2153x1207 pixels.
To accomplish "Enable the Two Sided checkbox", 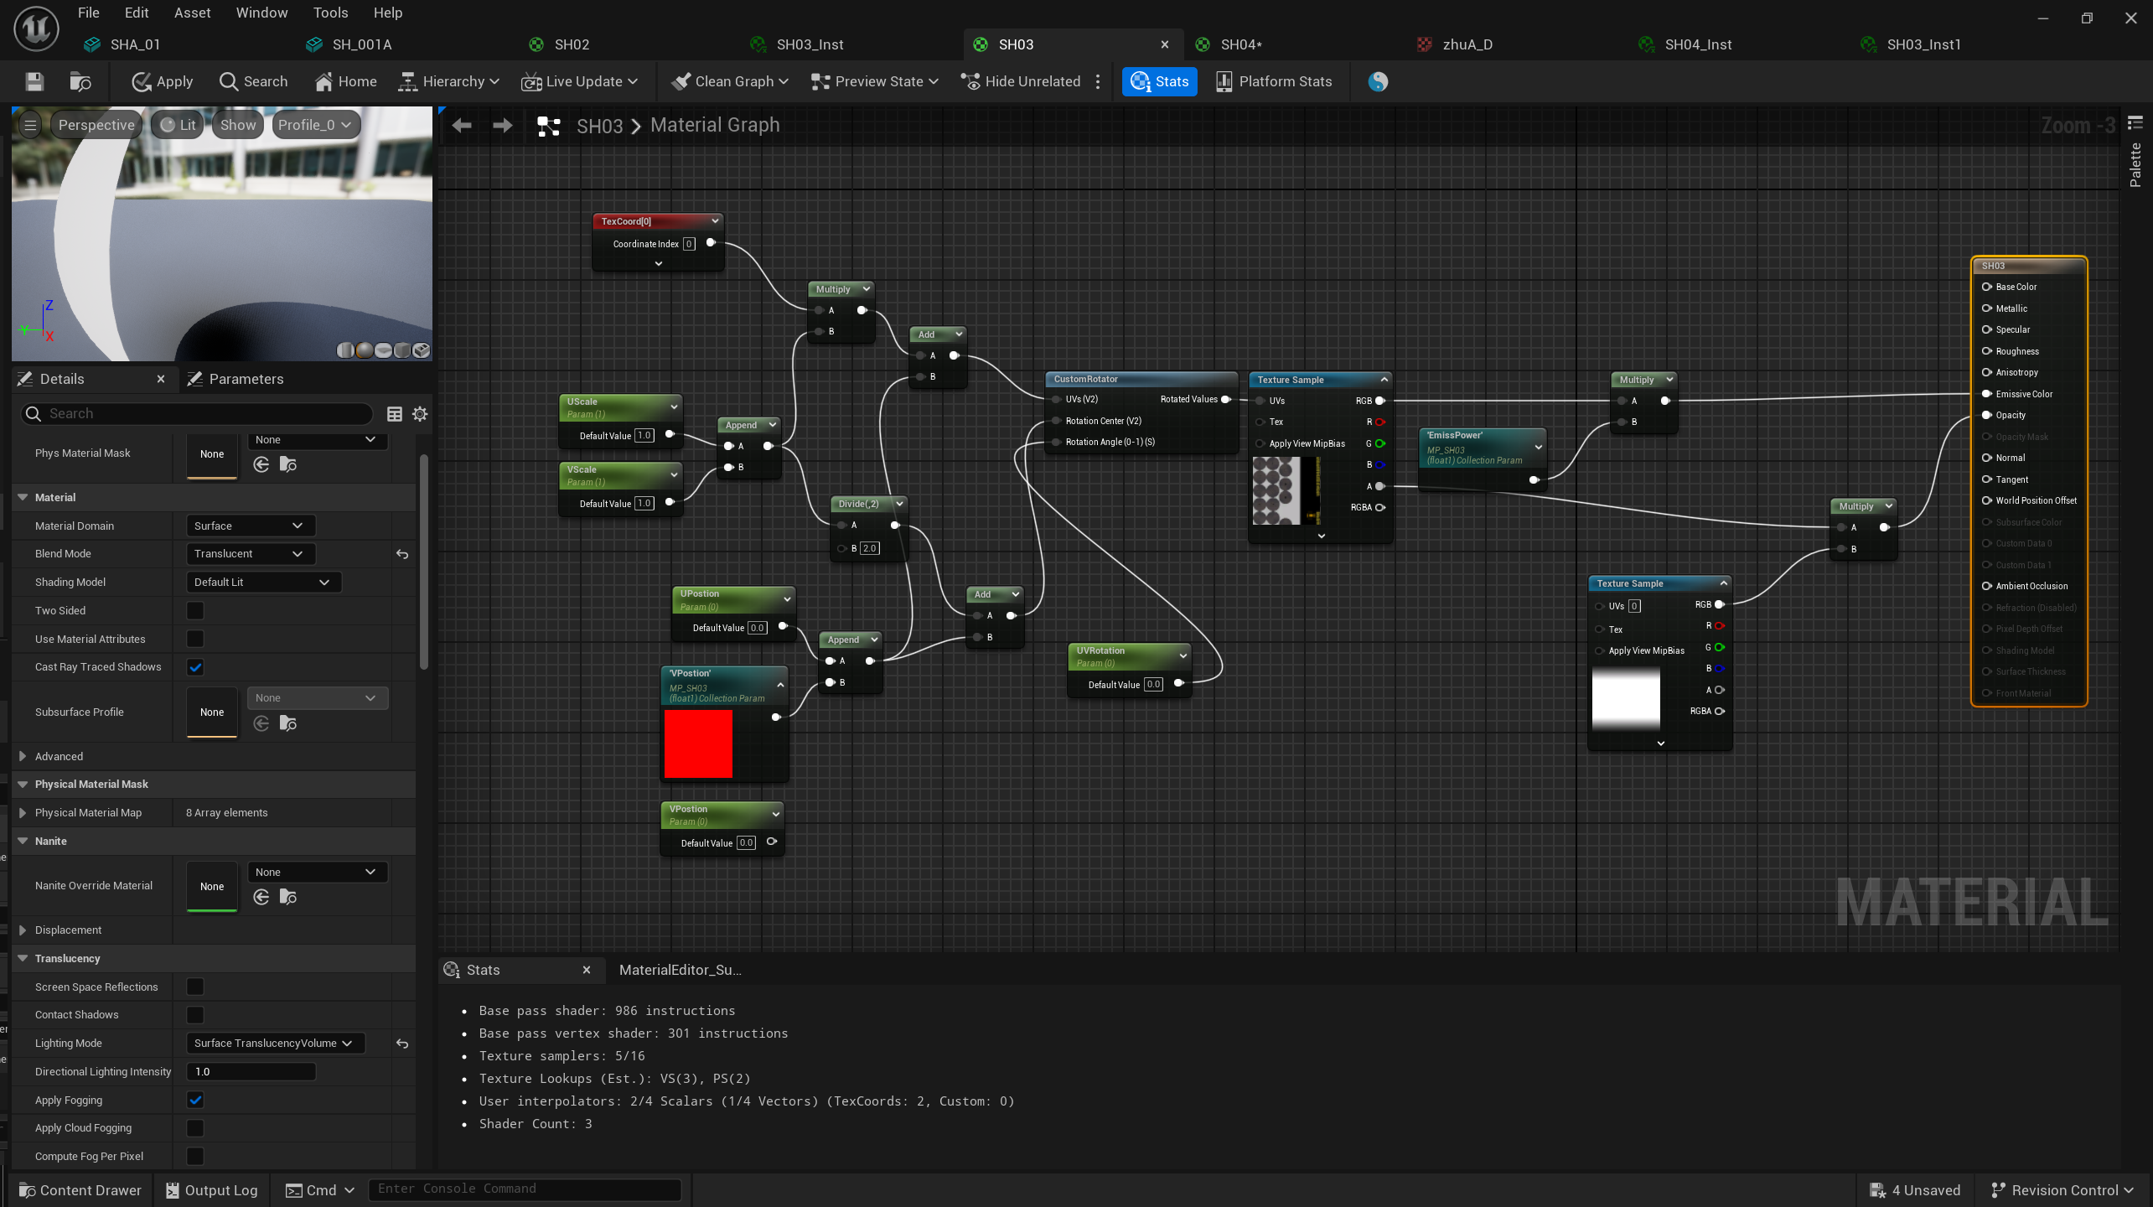I will [195, 611].
